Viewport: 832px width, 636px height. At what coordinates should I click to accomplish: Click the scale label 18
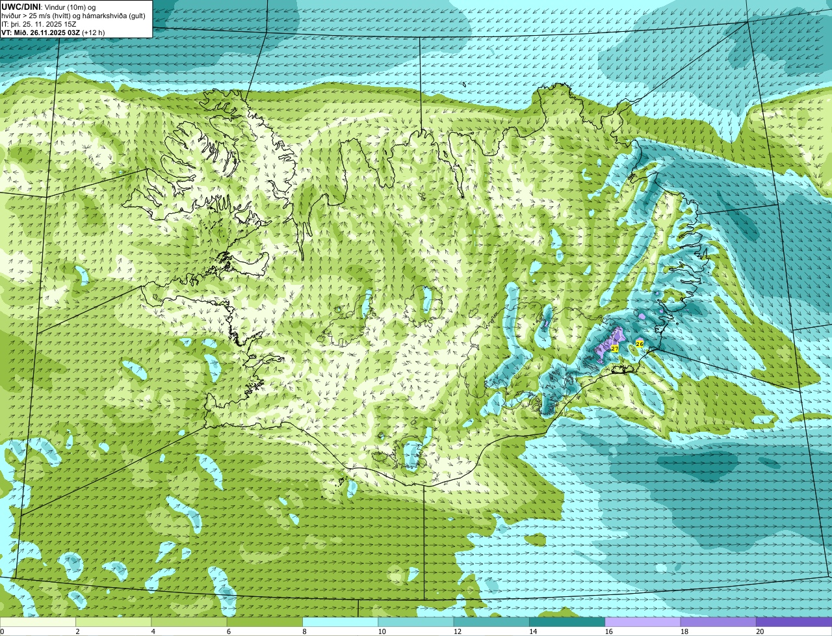[x=684, y=631]
